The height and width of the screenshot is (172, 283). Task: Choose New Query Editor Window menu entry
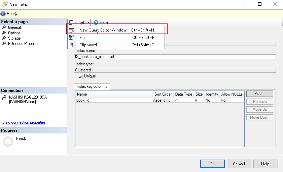[116, 30]
